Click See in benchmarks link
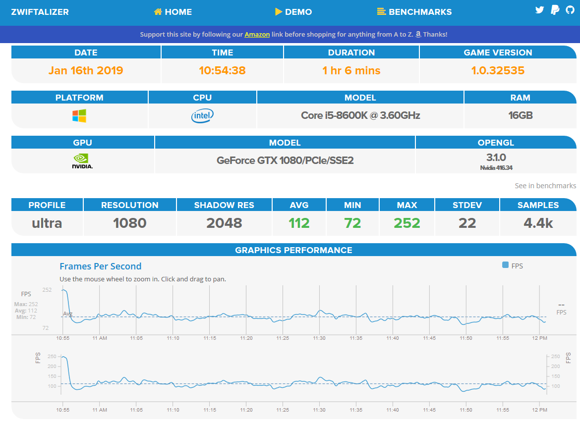The image size is (580, 423). coord(545,185)
